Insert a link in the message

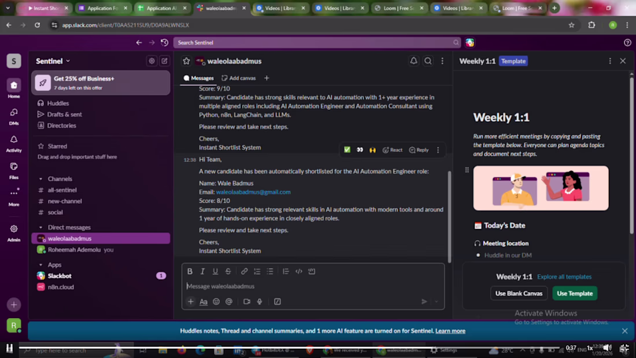[244, 271]
